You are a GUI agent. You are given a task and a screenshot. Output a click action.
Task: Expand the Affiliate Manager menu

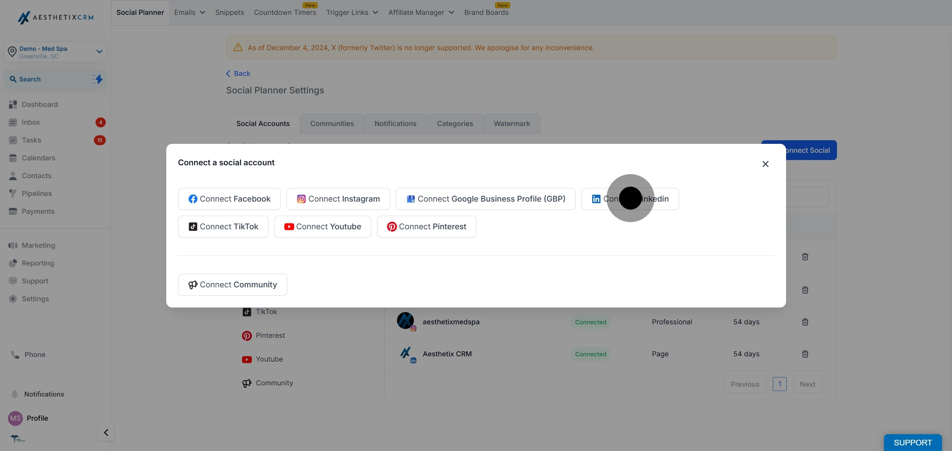point(421,13)
